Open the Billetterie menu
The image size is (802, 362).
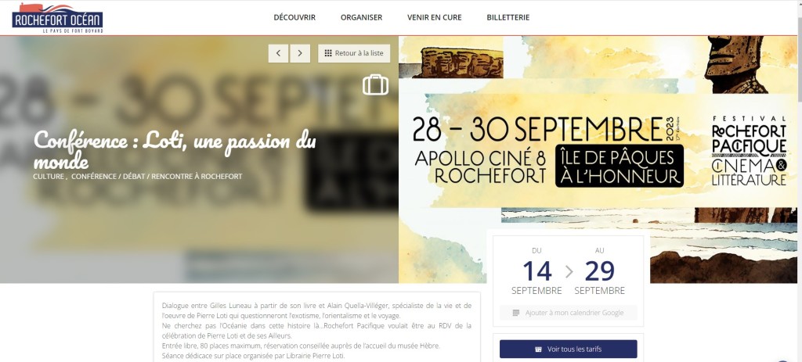coord(508,17)
